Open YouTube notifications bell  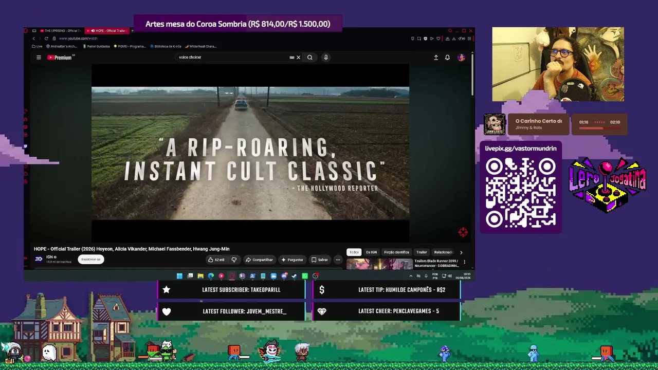point(447,58)
